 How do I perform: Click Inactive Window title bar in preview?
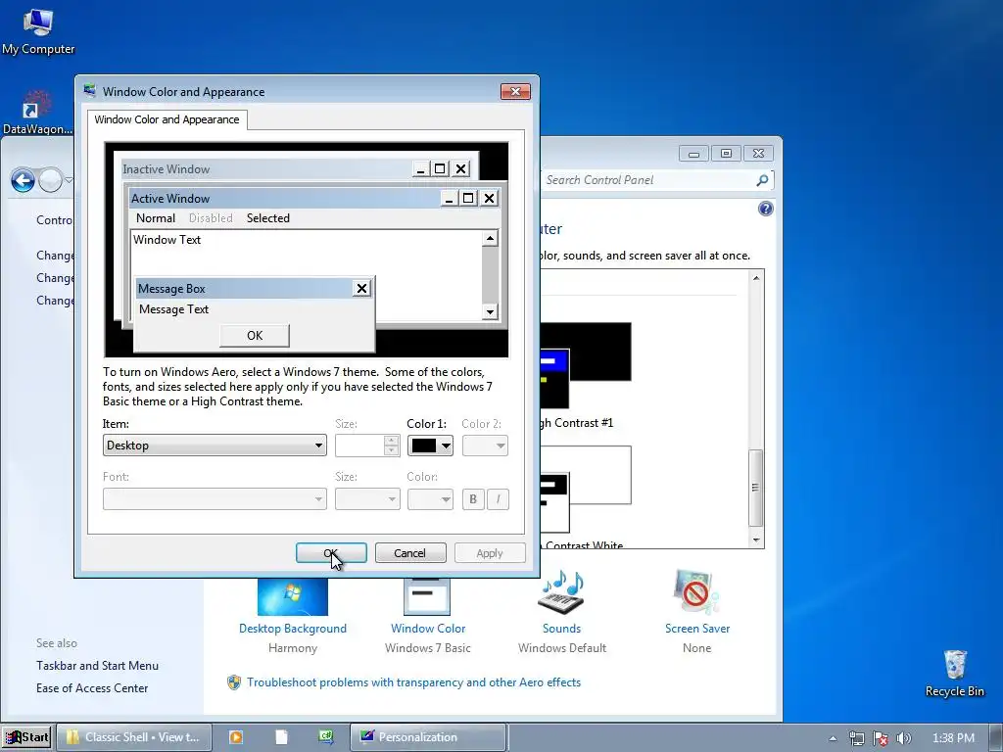click(x=266, y=168)
